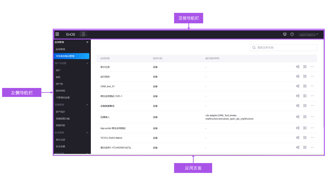Click the list details icon for 迅捷接入
This screenshot has height=181, width=329.
(305, 117)
